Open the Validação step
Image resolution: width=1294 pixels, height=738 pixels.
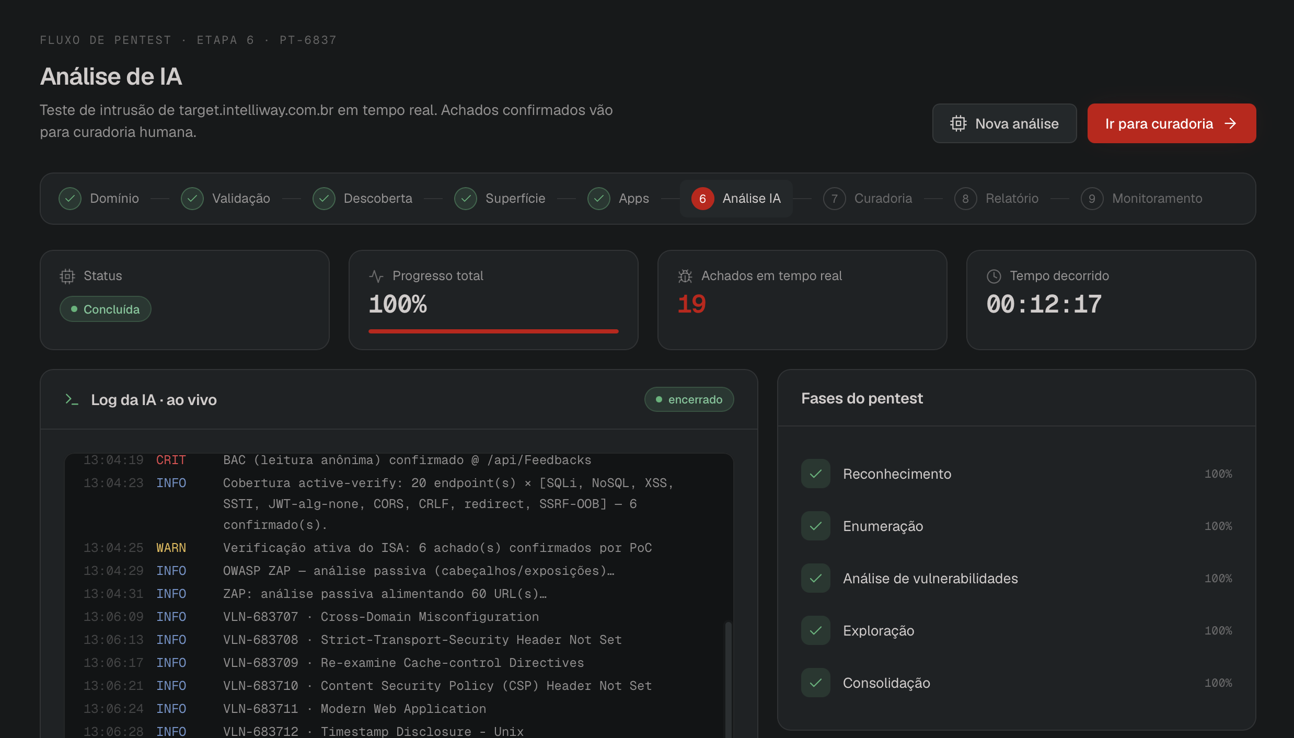pos(226,199)
